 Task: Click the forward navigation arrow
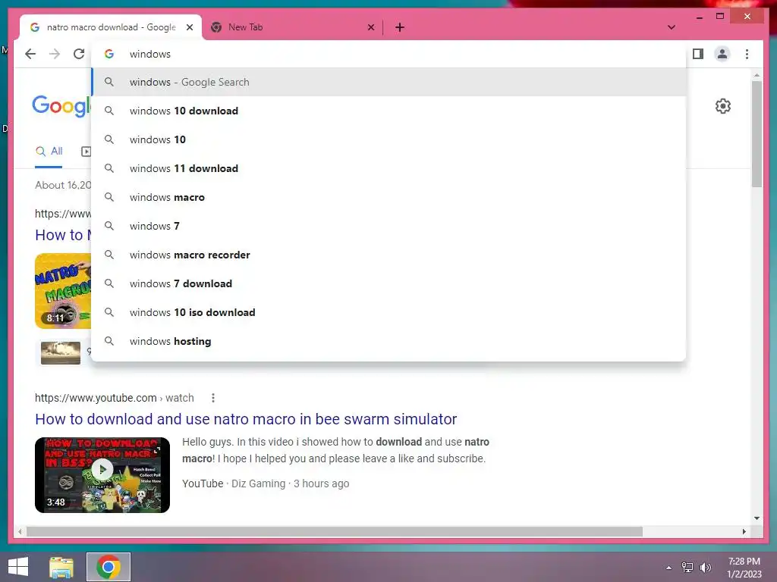55,54
